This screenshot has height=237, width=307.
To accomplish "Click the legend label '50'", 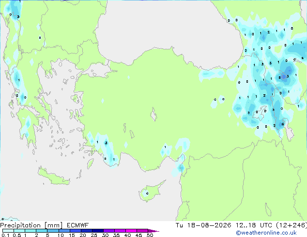I will tap(150, 235).
